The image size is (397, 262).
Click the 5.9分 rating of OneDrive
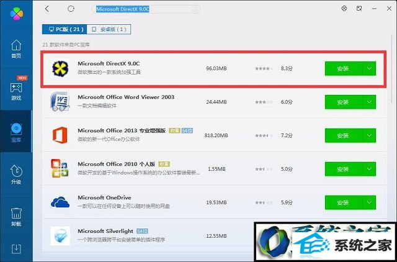point(287,202)
